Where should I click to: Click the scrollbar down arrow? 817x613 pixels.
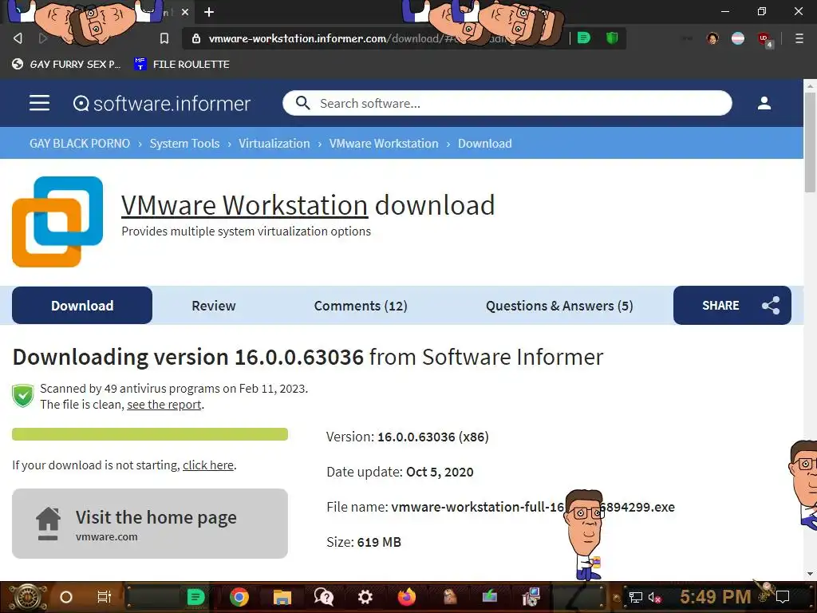[x=810, y=574]
